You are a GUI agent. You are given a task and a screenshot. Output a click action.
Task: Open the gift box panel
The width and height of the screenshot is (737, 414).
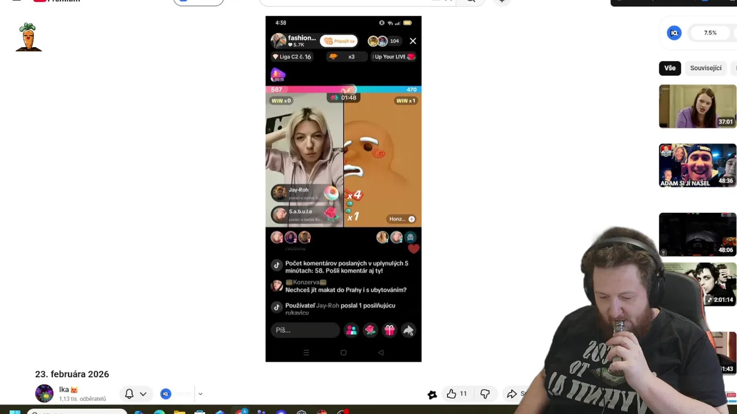[x=389, y=330]
